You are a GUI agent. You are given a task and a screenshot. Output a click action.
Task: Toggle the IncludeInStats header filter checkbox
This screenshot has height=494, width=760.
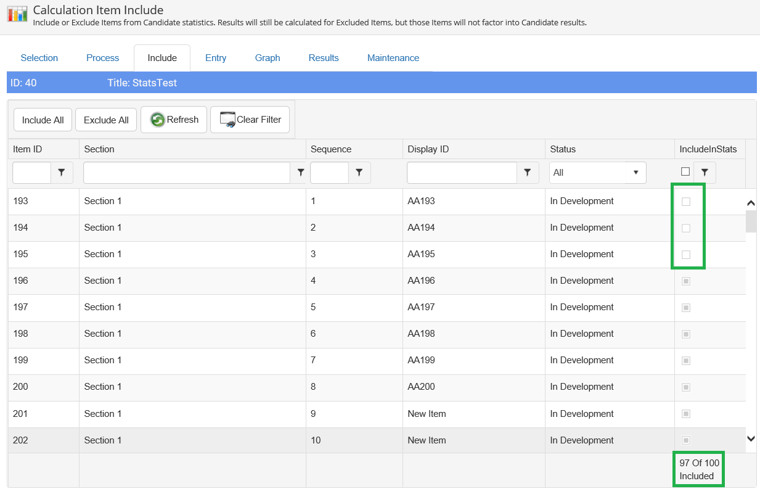(x=685, y=171)
